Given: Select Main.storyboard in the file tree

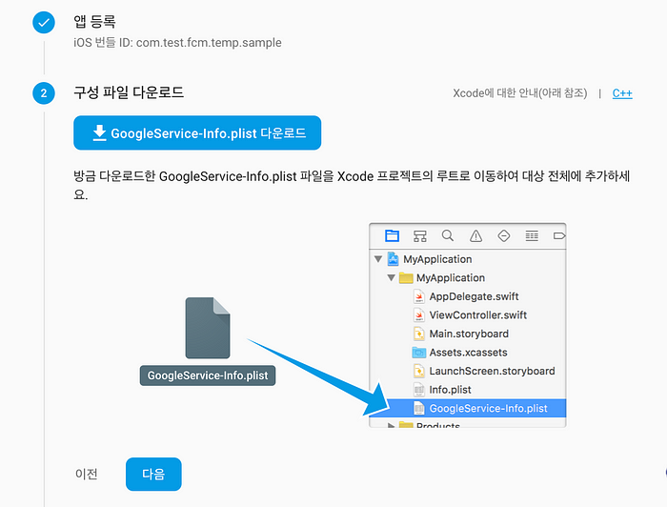Looking at the screenshot, I should (x=468, y=334).
